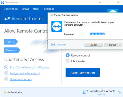The image size is (123, 97).
Task: Open the Feedback menu
Action: [x=48, y=9]
